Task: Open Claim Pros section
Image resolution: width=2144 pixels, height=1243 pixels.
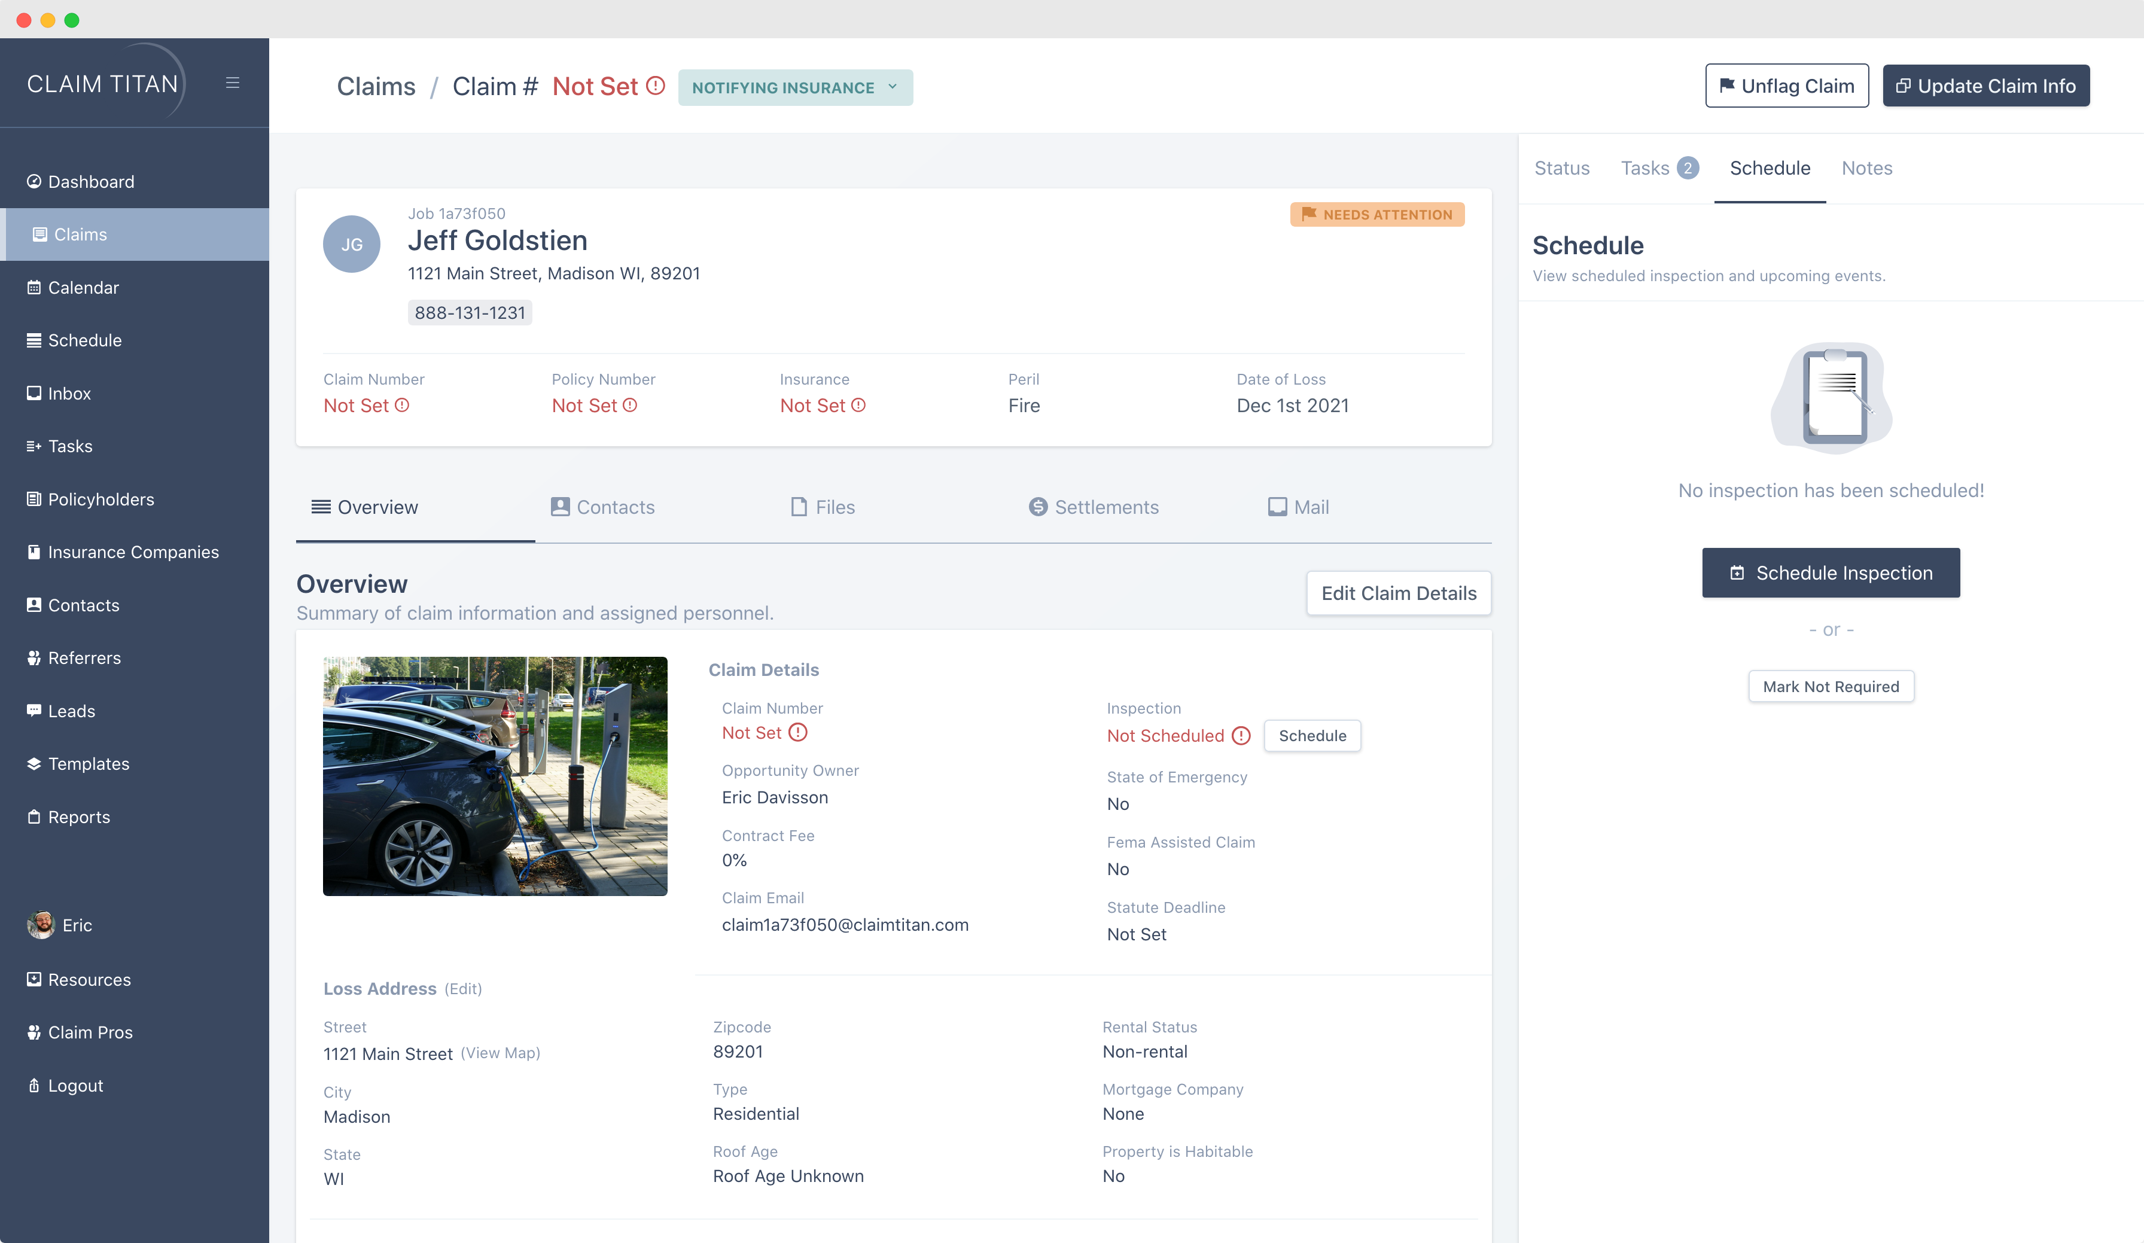Action: [x=89, y=1032]
